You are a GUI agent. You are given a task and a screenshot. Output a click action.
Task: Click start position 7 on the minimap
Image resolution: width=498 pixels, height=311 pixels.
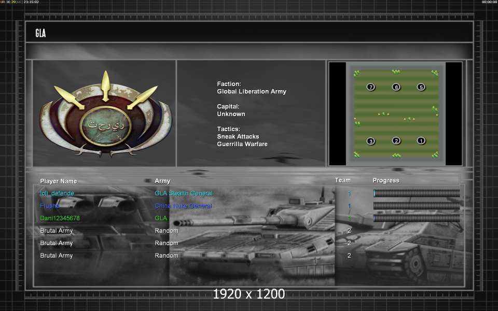pyautogui.click(x=370, y=87)
